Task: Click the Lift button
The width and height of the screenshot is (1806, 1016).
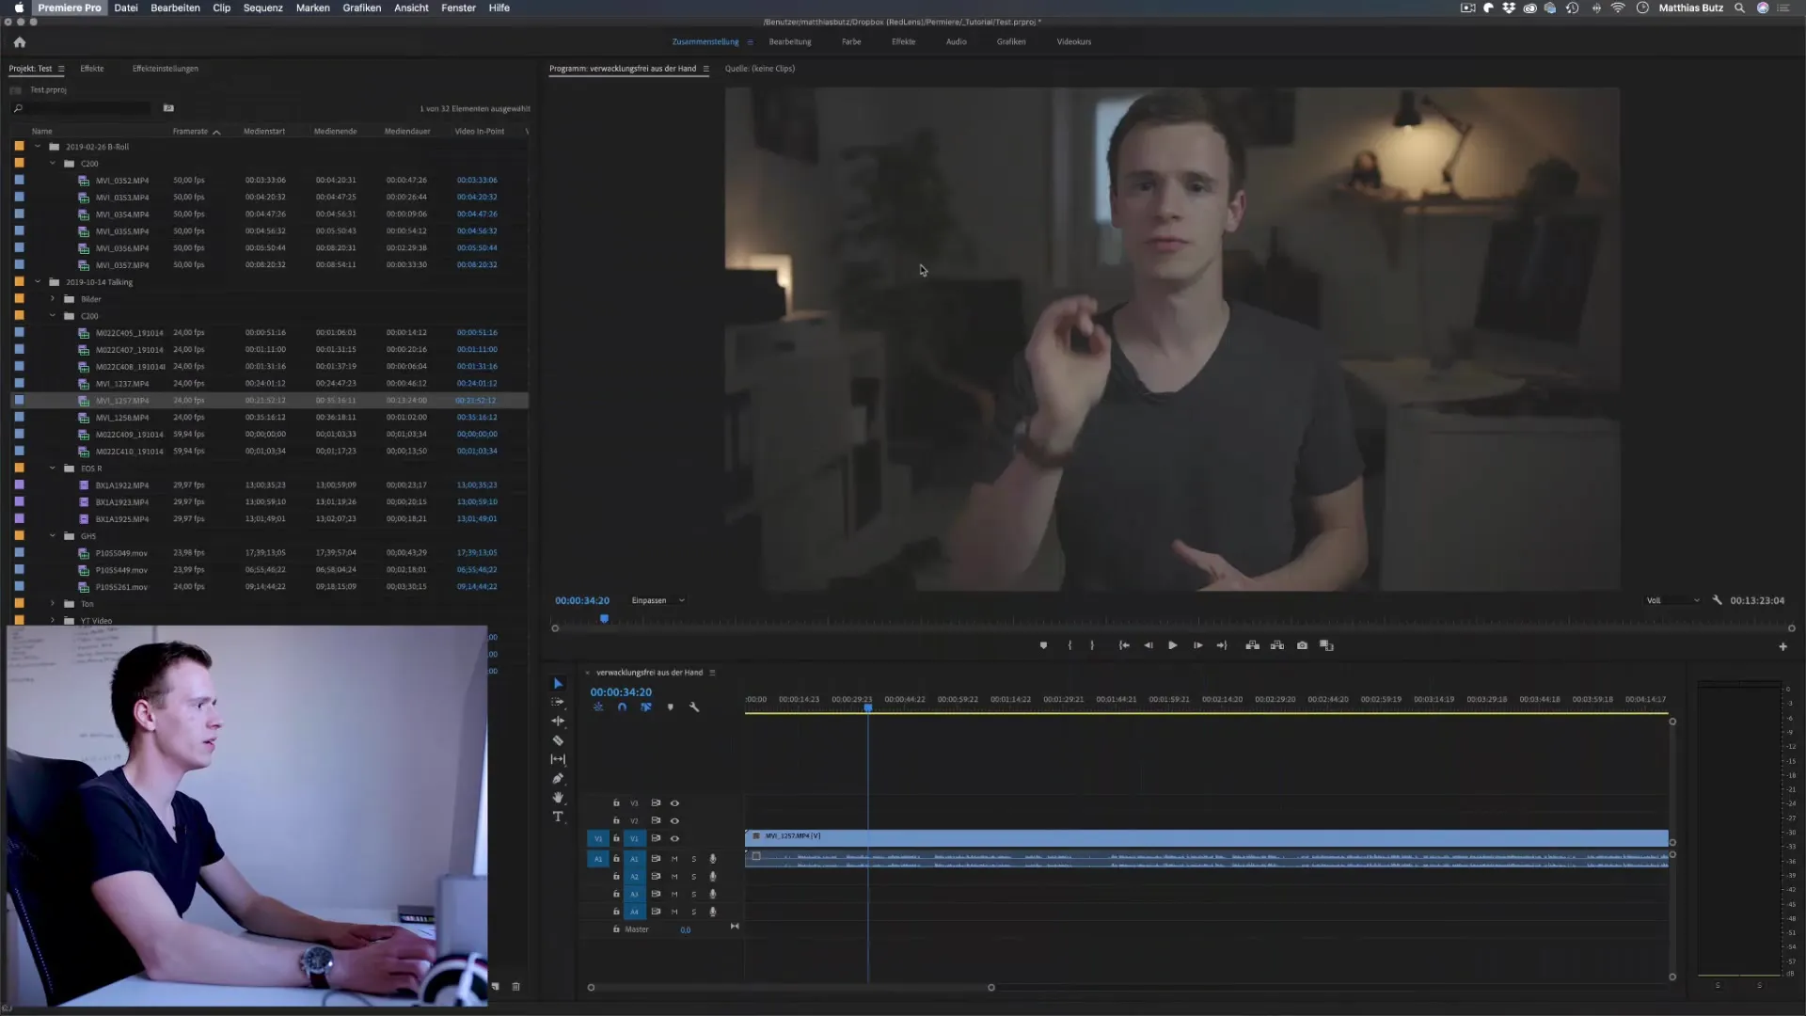Action: [x=1253, y=645]
